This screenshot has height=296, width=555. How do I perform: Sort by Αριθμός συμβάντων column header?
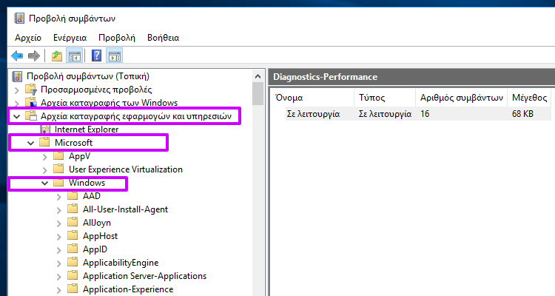(x=462, y=98)
